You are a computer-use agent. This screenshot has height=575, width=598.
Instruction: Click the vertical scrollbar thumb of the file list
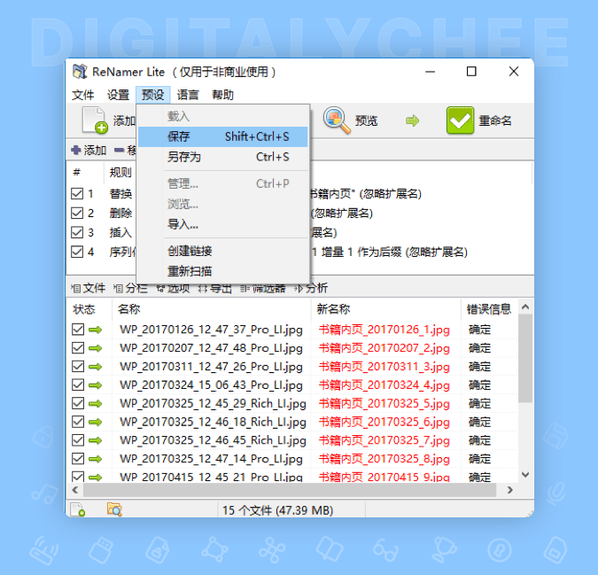(x=525, y=358)
